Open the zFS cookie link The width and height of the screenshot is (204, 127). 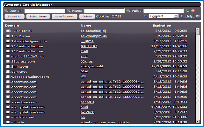point(83,77)
